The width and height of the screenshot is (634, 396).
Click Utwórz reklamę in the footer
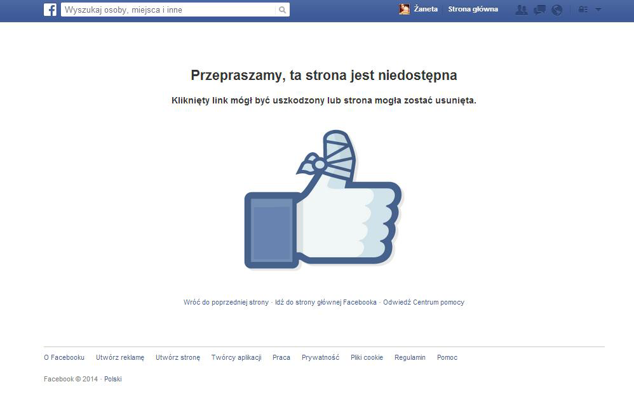click(120, 358)
